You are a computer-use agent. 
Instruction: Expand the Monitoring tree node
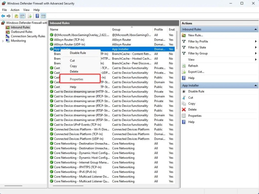pyautogui.click(x=3, y=41)
